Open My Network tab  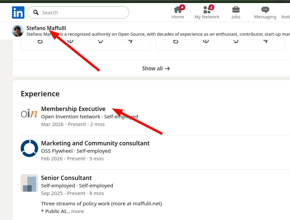(207, 12)
